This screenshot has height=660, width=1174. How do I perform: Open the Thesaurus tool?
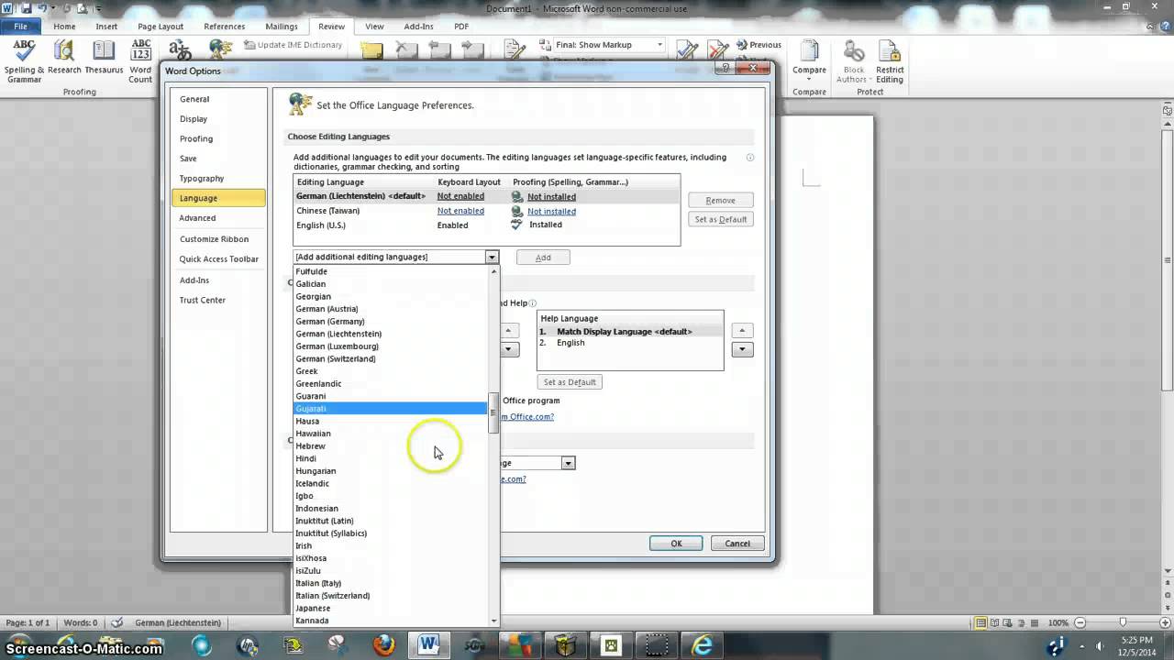click(x=104, y=57)
